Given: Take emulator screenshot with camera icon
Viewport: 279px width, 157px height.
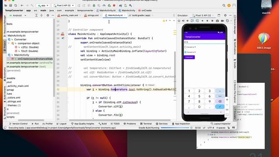Looking at the screenshot, I should coord(217,21).
